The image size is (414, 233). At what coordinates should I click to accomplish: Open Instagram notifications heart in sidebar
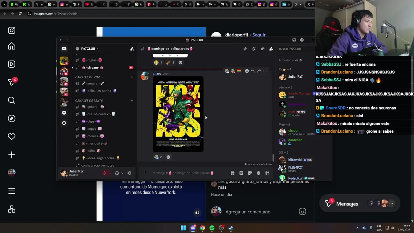(x=12, y=137)
